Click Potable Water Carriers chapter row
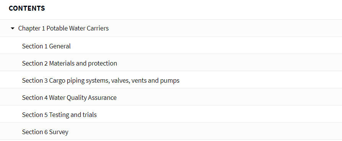342x141 pixels. [x=171, y=28]
